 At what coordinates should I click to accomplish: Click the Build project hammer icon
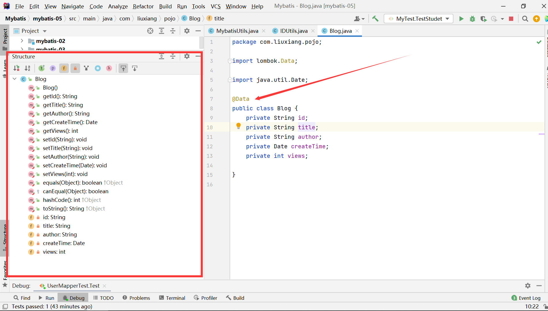(375, 19)
